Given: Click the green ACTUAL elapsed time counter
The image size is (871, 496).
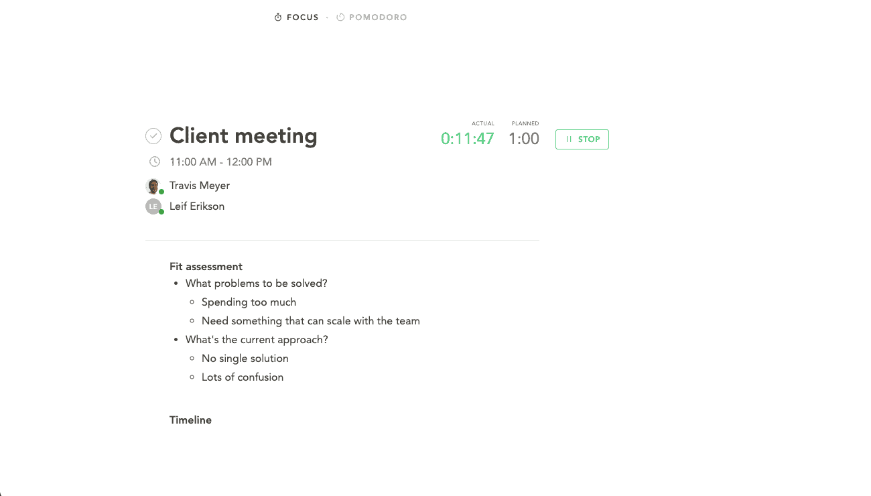Looking at the screenshot, I should point(468,139).
